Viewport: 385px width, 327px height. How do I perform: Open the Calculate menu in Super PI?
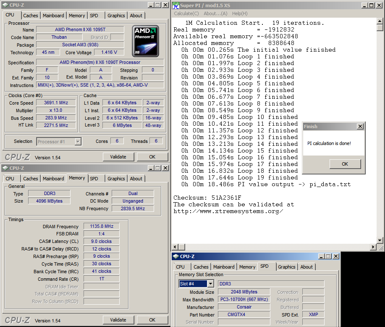[x=186, y=13]
